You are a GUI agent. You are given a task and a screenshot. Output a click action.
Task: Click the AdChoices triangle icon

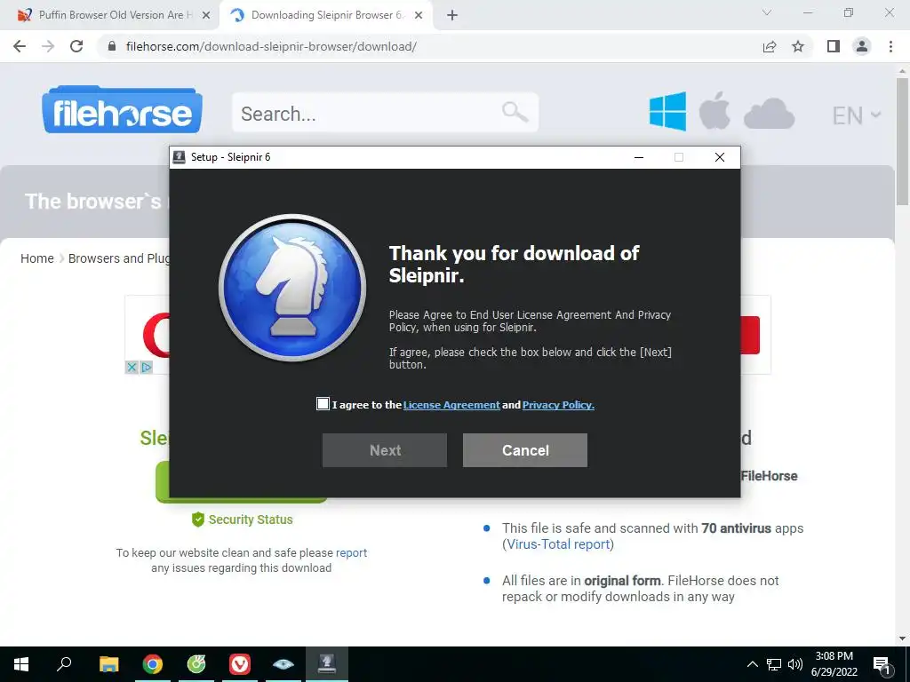(x=147, y=367)
